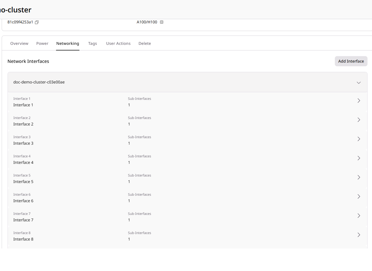Copy the cluster ID 81c09f4253a1
The width and height of the screenshot is (372, 271).
37,22
